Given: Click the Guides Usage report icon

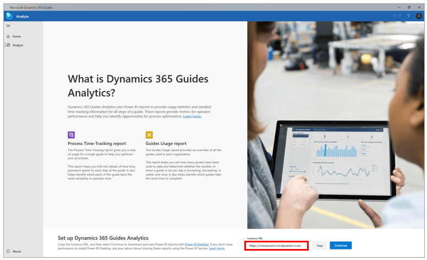Looking at the screenshot, I should 149,135.
